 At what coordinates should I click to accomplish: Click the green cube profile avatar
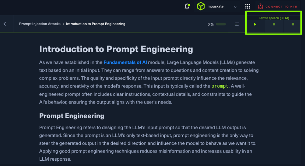point(201,6)
